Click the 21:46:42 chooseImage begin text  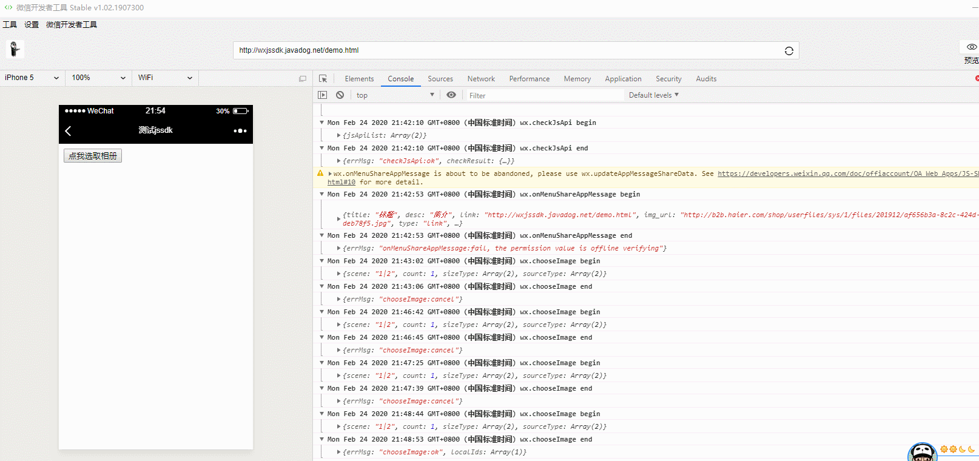463,312
